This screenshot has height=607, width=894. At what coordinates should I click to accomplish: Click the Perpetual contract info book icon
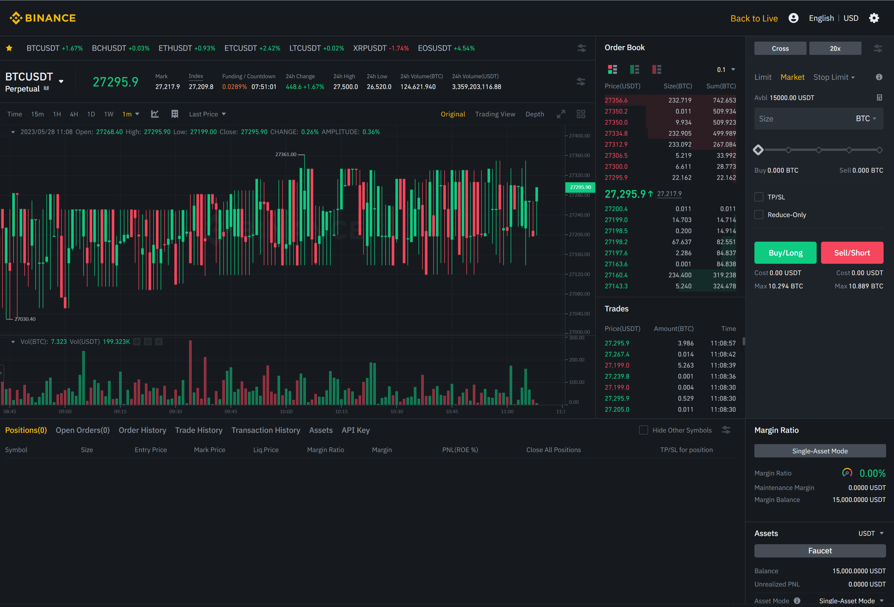pyautogui.click(x=46, y=88)
